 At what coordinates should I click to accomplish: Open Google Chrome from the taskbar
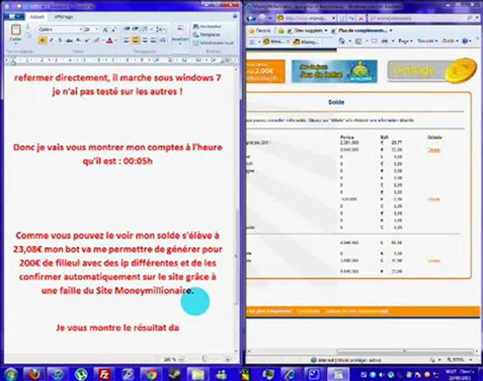[151, 374]
